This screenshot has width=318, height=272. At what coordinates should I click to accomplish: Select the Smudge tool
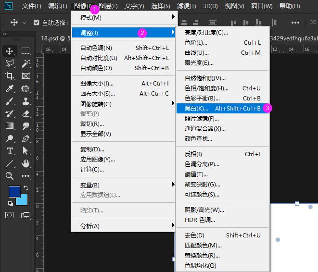[25, 126]
